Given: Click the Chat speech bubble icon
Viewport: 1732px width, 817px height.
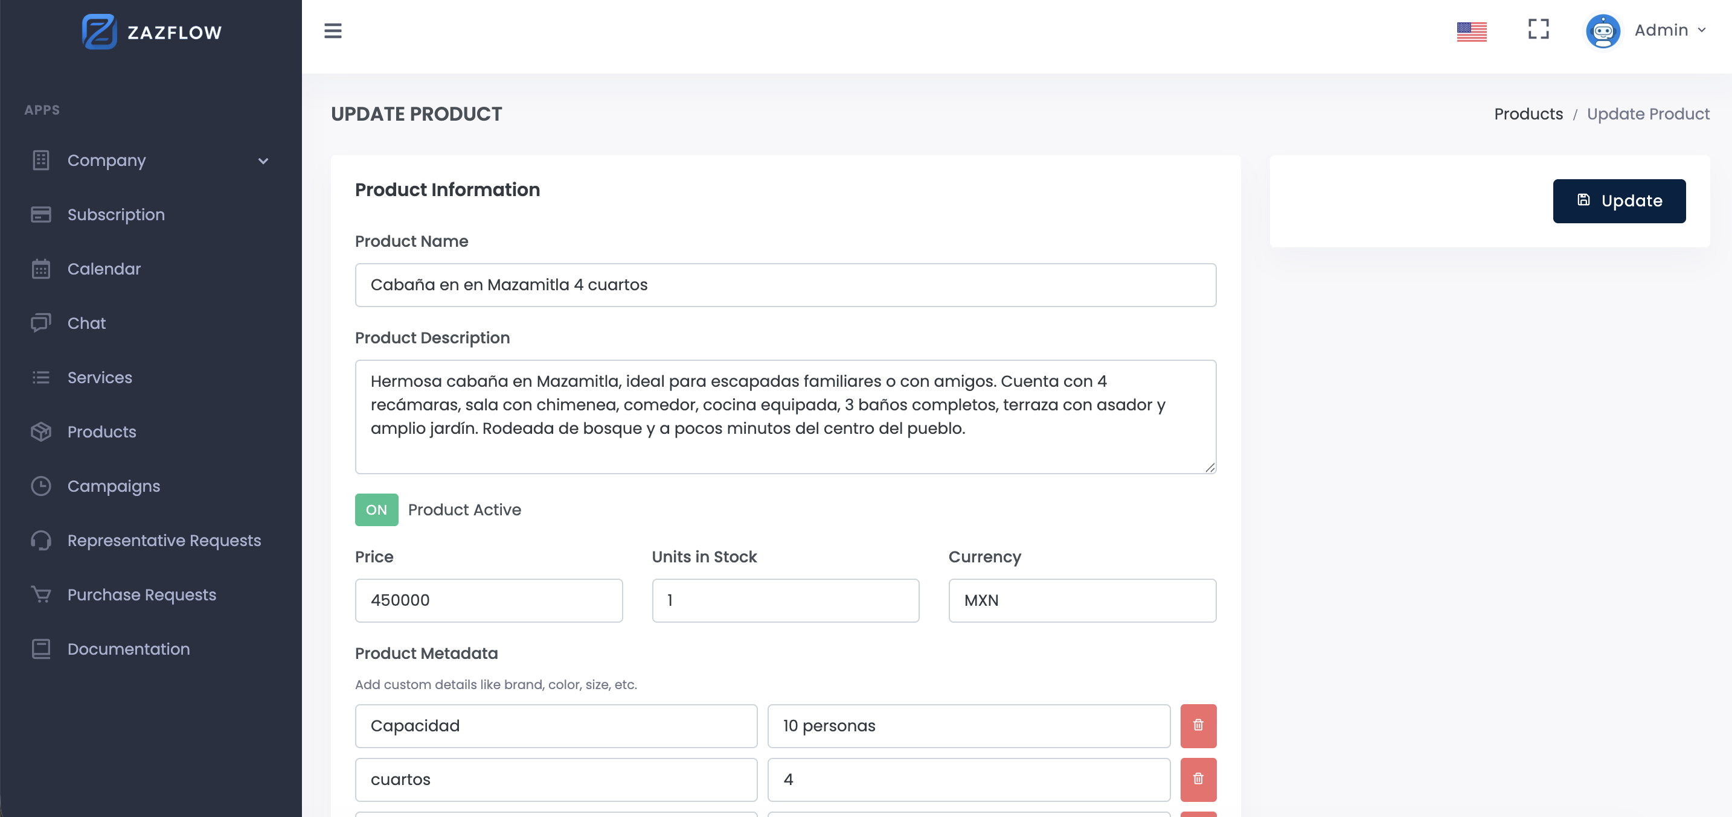Looking at the screenshot, I should (41, 323).
